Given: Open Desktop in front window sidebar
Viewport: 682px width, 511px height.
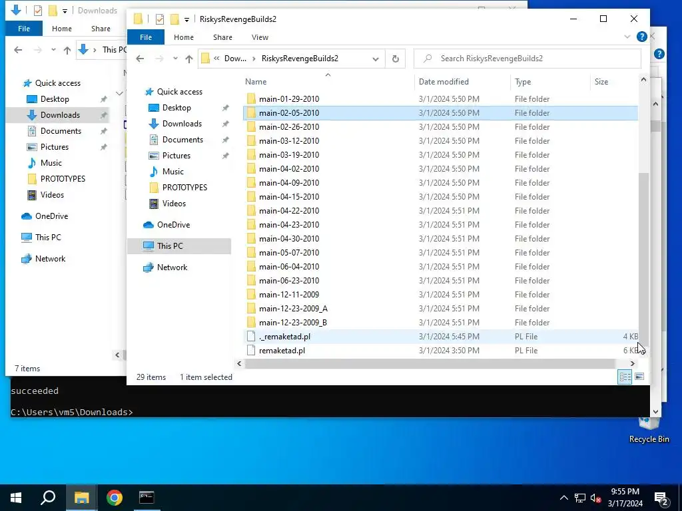Looking at the screenshot, I should (176, 108).
